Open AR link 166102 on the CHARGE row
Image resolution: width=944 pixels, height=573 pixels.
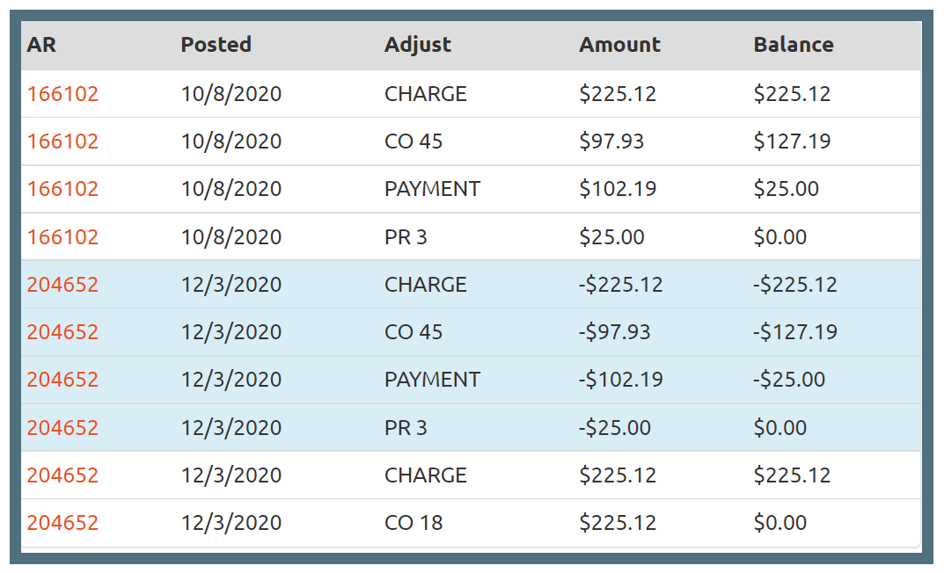click(x=62, y=94)
